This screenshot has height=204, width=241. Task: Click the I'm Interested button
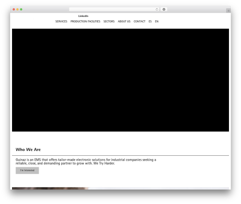tap(27, 170)
